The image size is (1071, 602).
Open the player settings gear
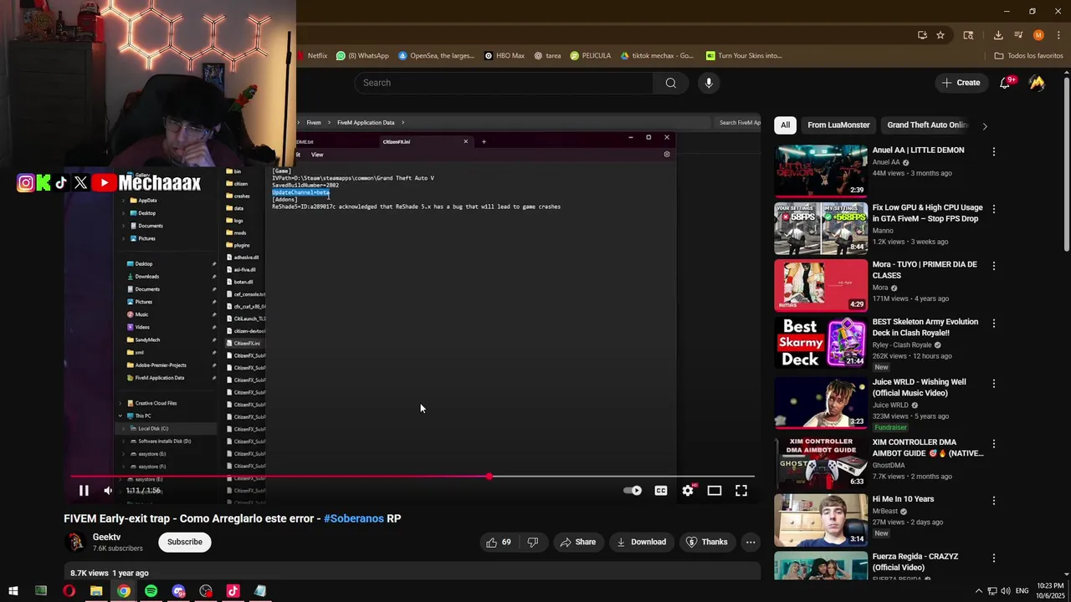[x=688, y=491]
